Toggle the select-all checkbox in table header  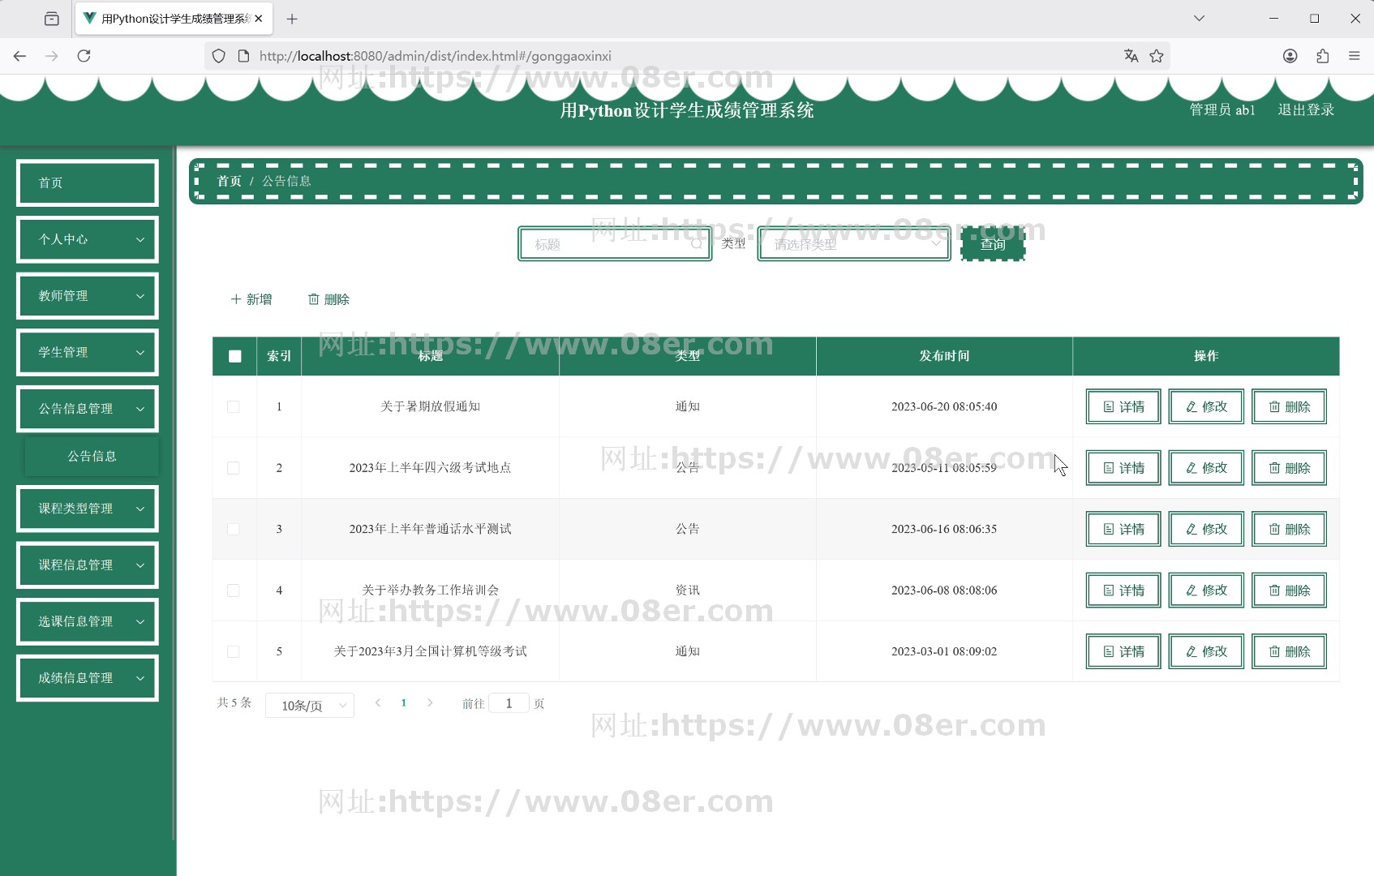click(x=234, y=356)
